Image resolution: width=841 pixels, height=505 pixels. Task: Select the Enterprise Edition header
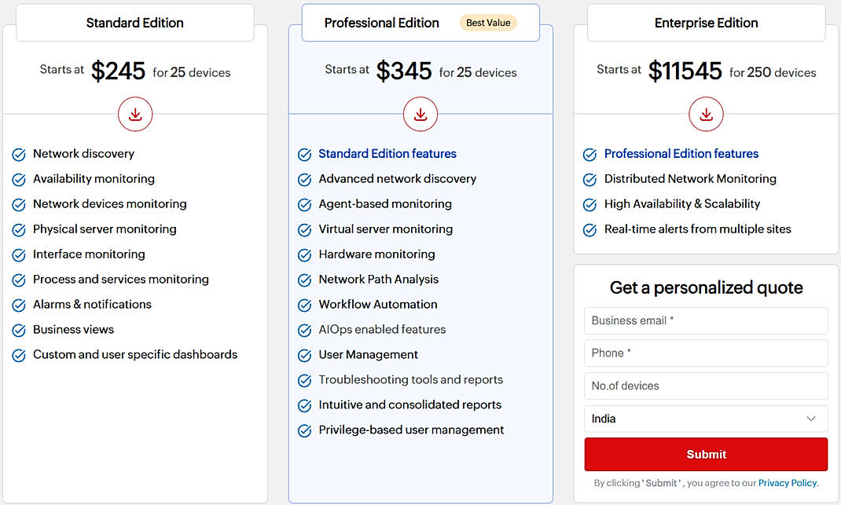(705, 23)
